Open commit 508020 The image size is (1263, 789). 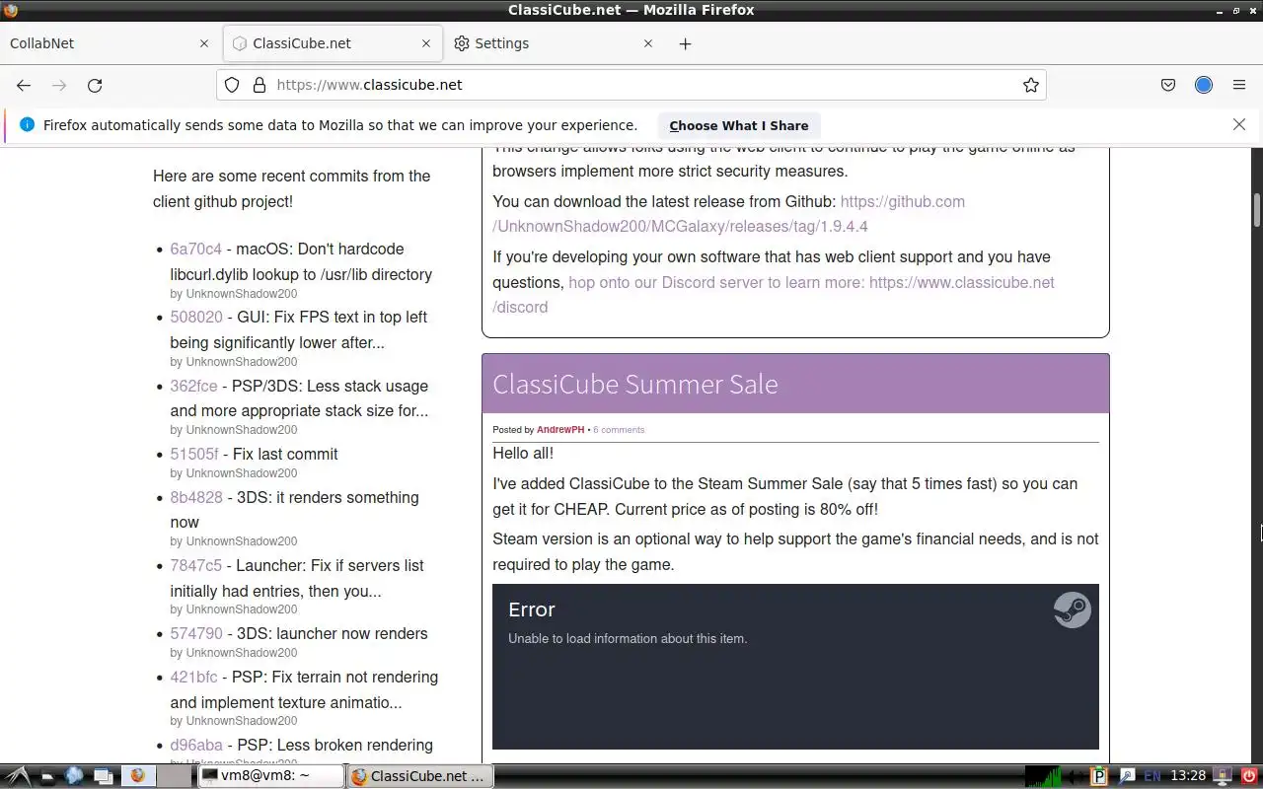pyautogui.click(x=196, y=317)
